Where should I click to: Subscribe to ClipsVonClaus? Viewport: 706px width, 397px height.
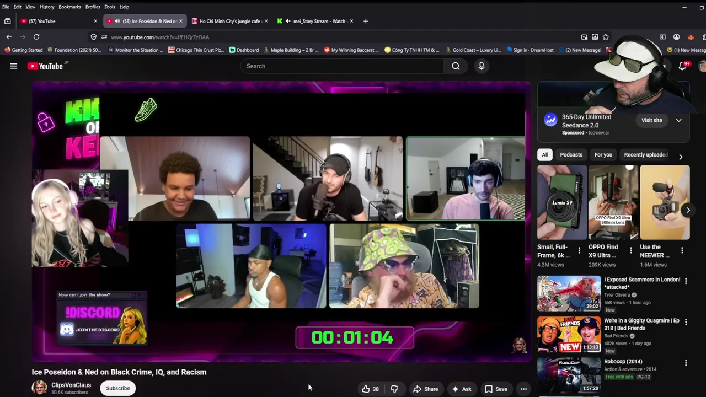(118, 388)
